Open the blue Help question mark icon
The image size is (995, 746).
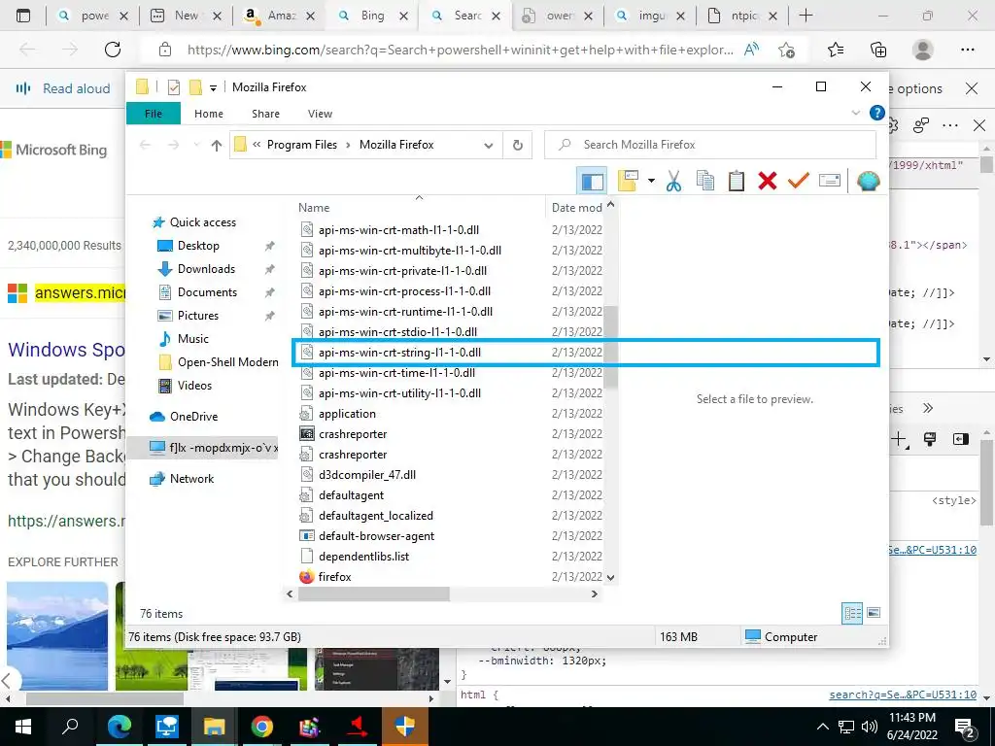(877, 113)
